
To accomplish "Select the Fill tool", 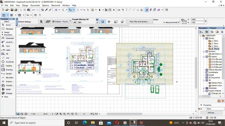I will 5,54.
